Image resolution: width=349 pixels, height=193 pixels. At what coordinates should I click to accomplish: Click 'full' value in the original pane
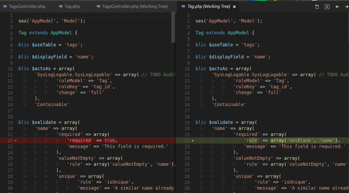[x=96, y=92]
